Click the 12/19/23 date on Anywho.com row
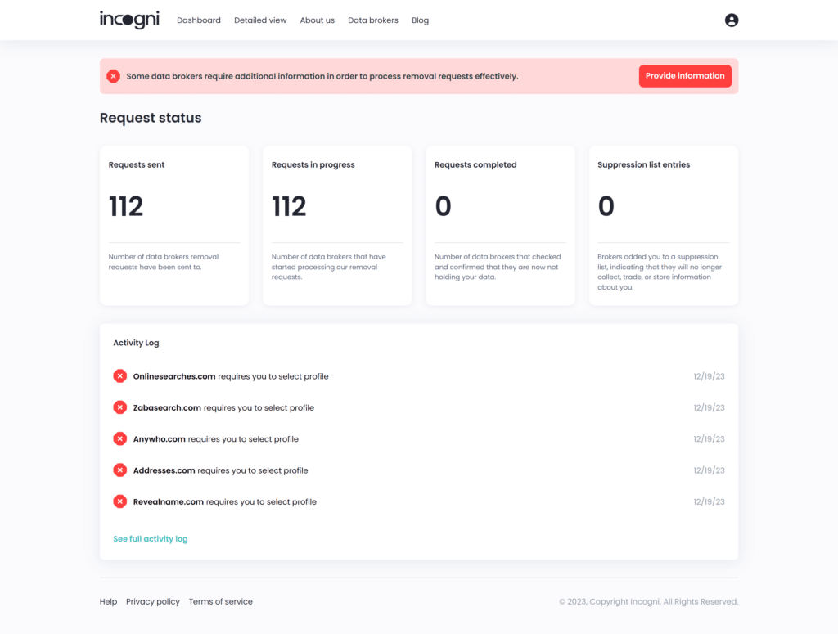The width and height of the screenshot is (838, 634). click(709, 439)
